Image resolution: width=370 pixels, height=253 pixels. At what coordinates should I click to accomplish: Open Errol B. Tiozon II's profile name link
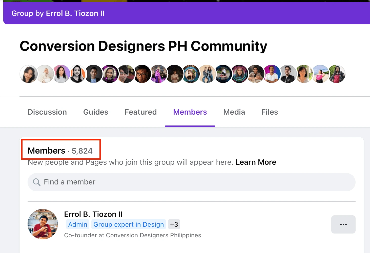click(93, 214)
